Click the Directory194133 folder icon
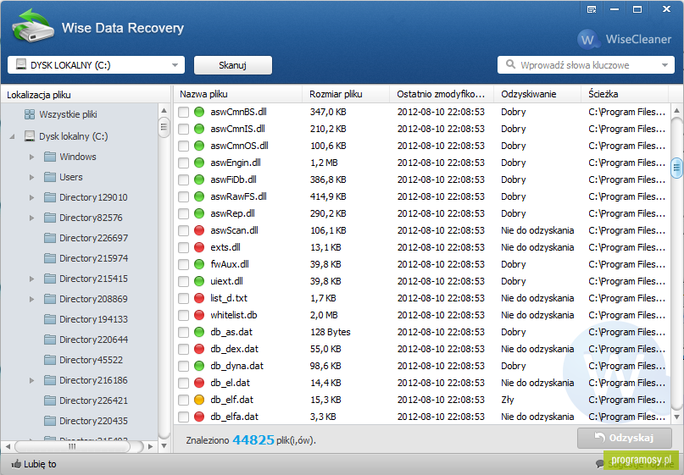Image resolution: width=684 pixels, height=475 pixels. [50, 319]
